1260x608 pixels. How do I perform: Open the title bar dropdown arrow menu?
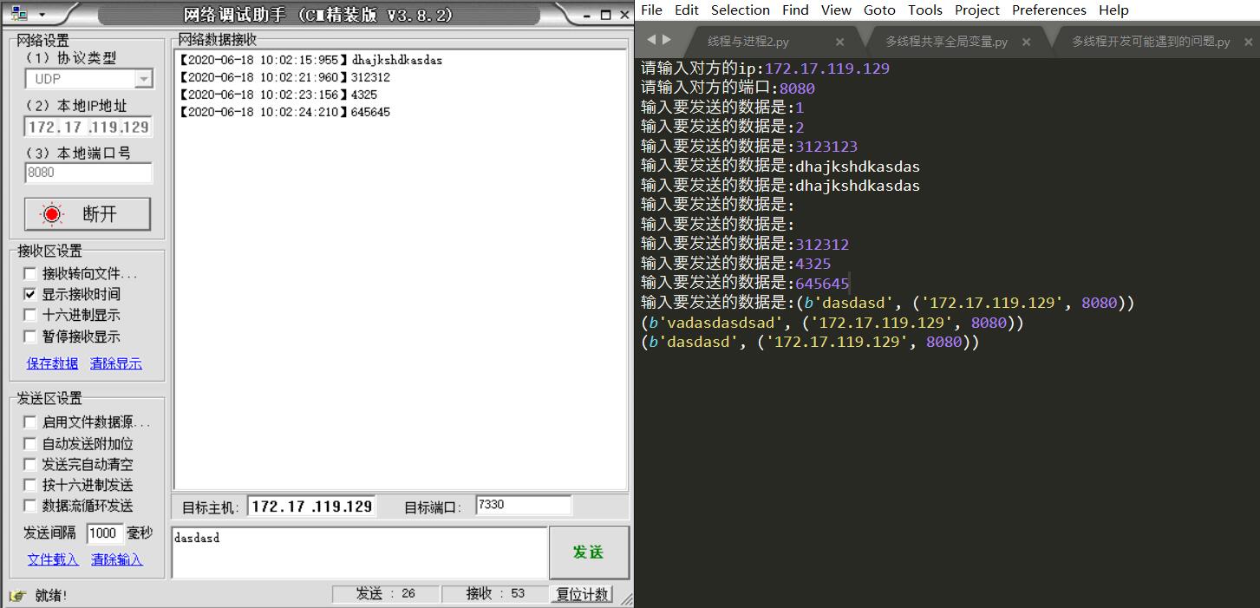[42, 16]
